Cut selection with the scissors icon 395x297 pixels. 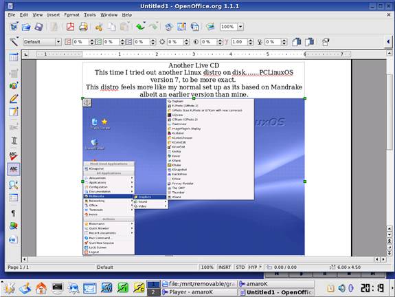[99, 27]
